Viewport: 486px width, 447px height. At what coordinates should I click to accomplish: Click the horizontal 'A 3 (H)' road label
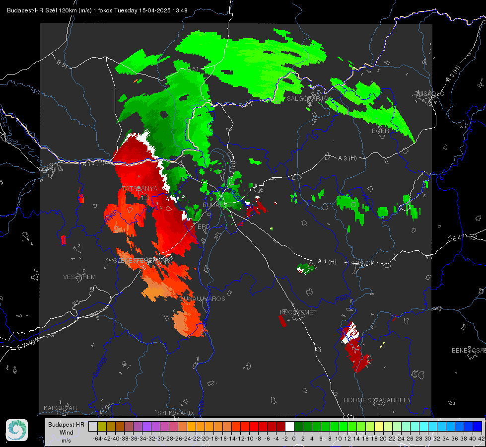pos(347,158)
